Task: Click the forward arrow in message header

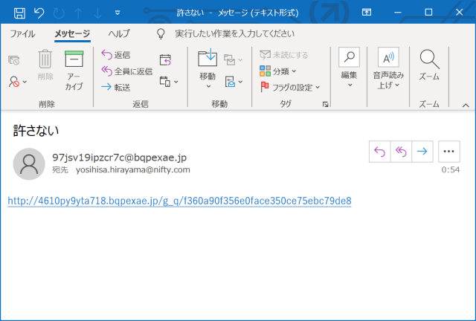Action: 422,152
